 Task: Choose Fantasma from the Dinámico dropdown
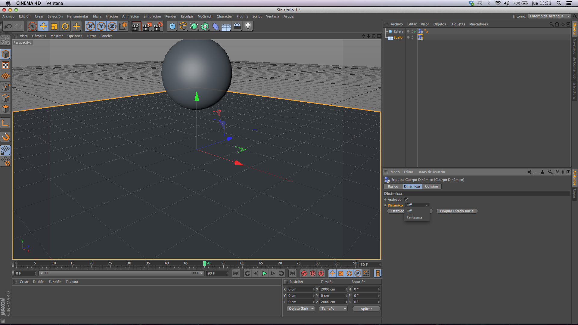coord(414,218)
